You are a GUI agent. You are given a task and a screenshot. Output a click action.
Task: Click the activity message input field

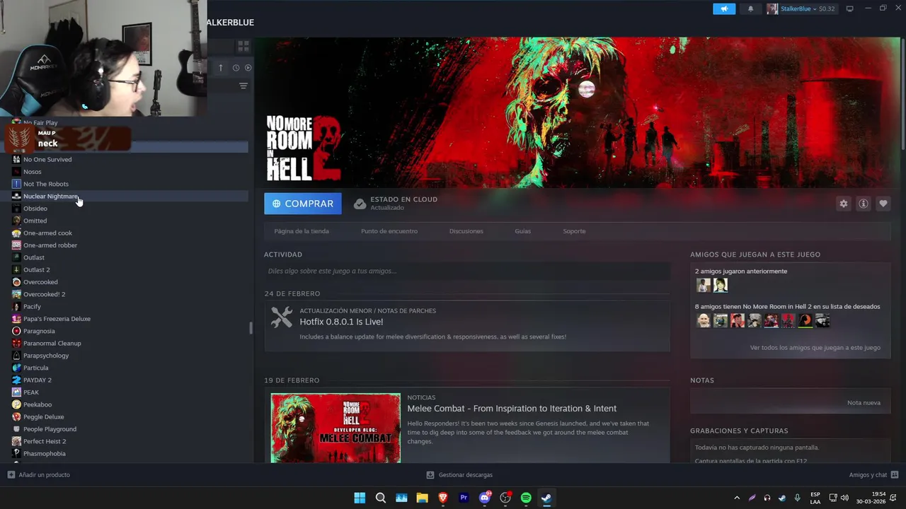pyautogui.click(x=466, y=271)
